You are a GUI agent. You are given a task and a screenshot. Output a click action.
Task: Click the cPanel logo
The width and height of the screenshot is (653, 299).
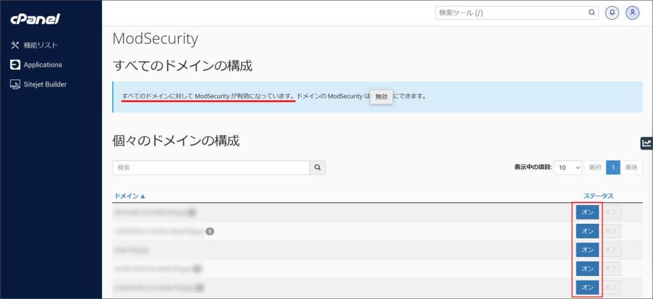tap(36, 19)
